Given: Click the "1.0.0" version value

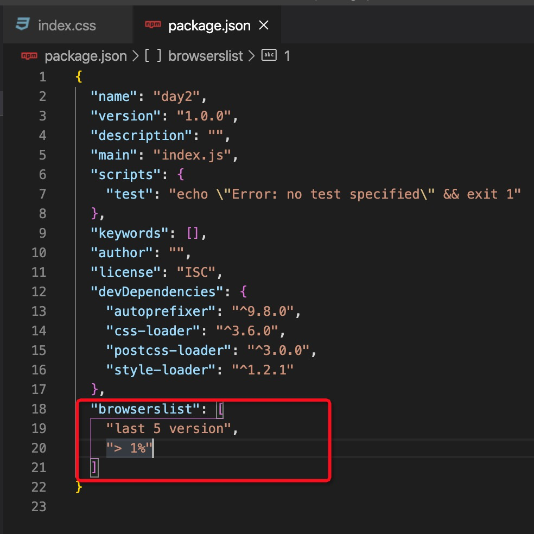Looking at the screenshot, I should click(x=204, y=116).
